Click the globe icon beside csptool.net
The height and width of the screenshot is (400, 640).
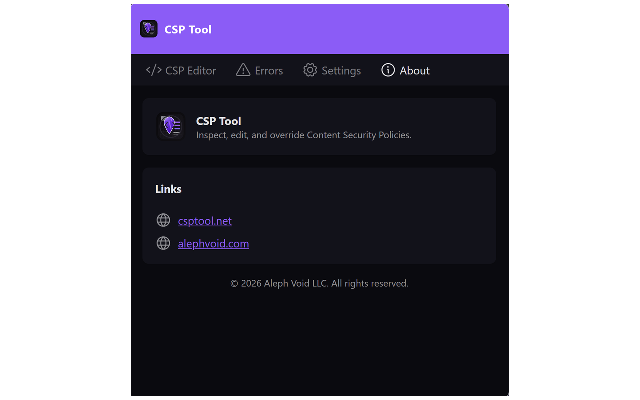[163, 220]
